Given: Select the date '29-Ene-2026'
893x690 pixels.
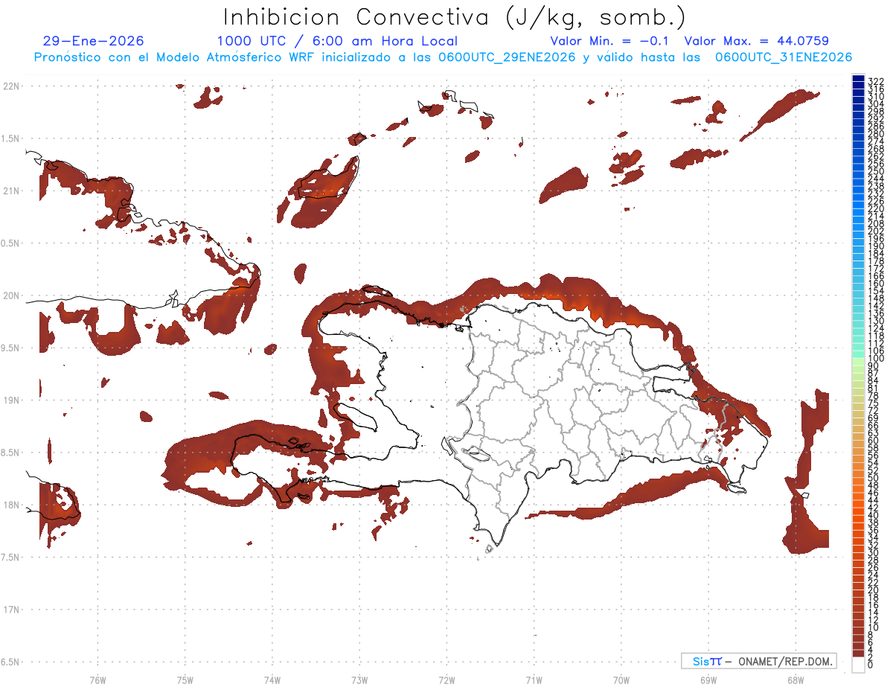Looking at the screenshot, I should [93, 41].
